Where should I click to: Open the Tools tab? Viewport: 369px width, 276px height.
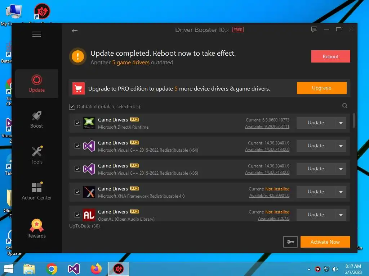click(x=37, y=155)
